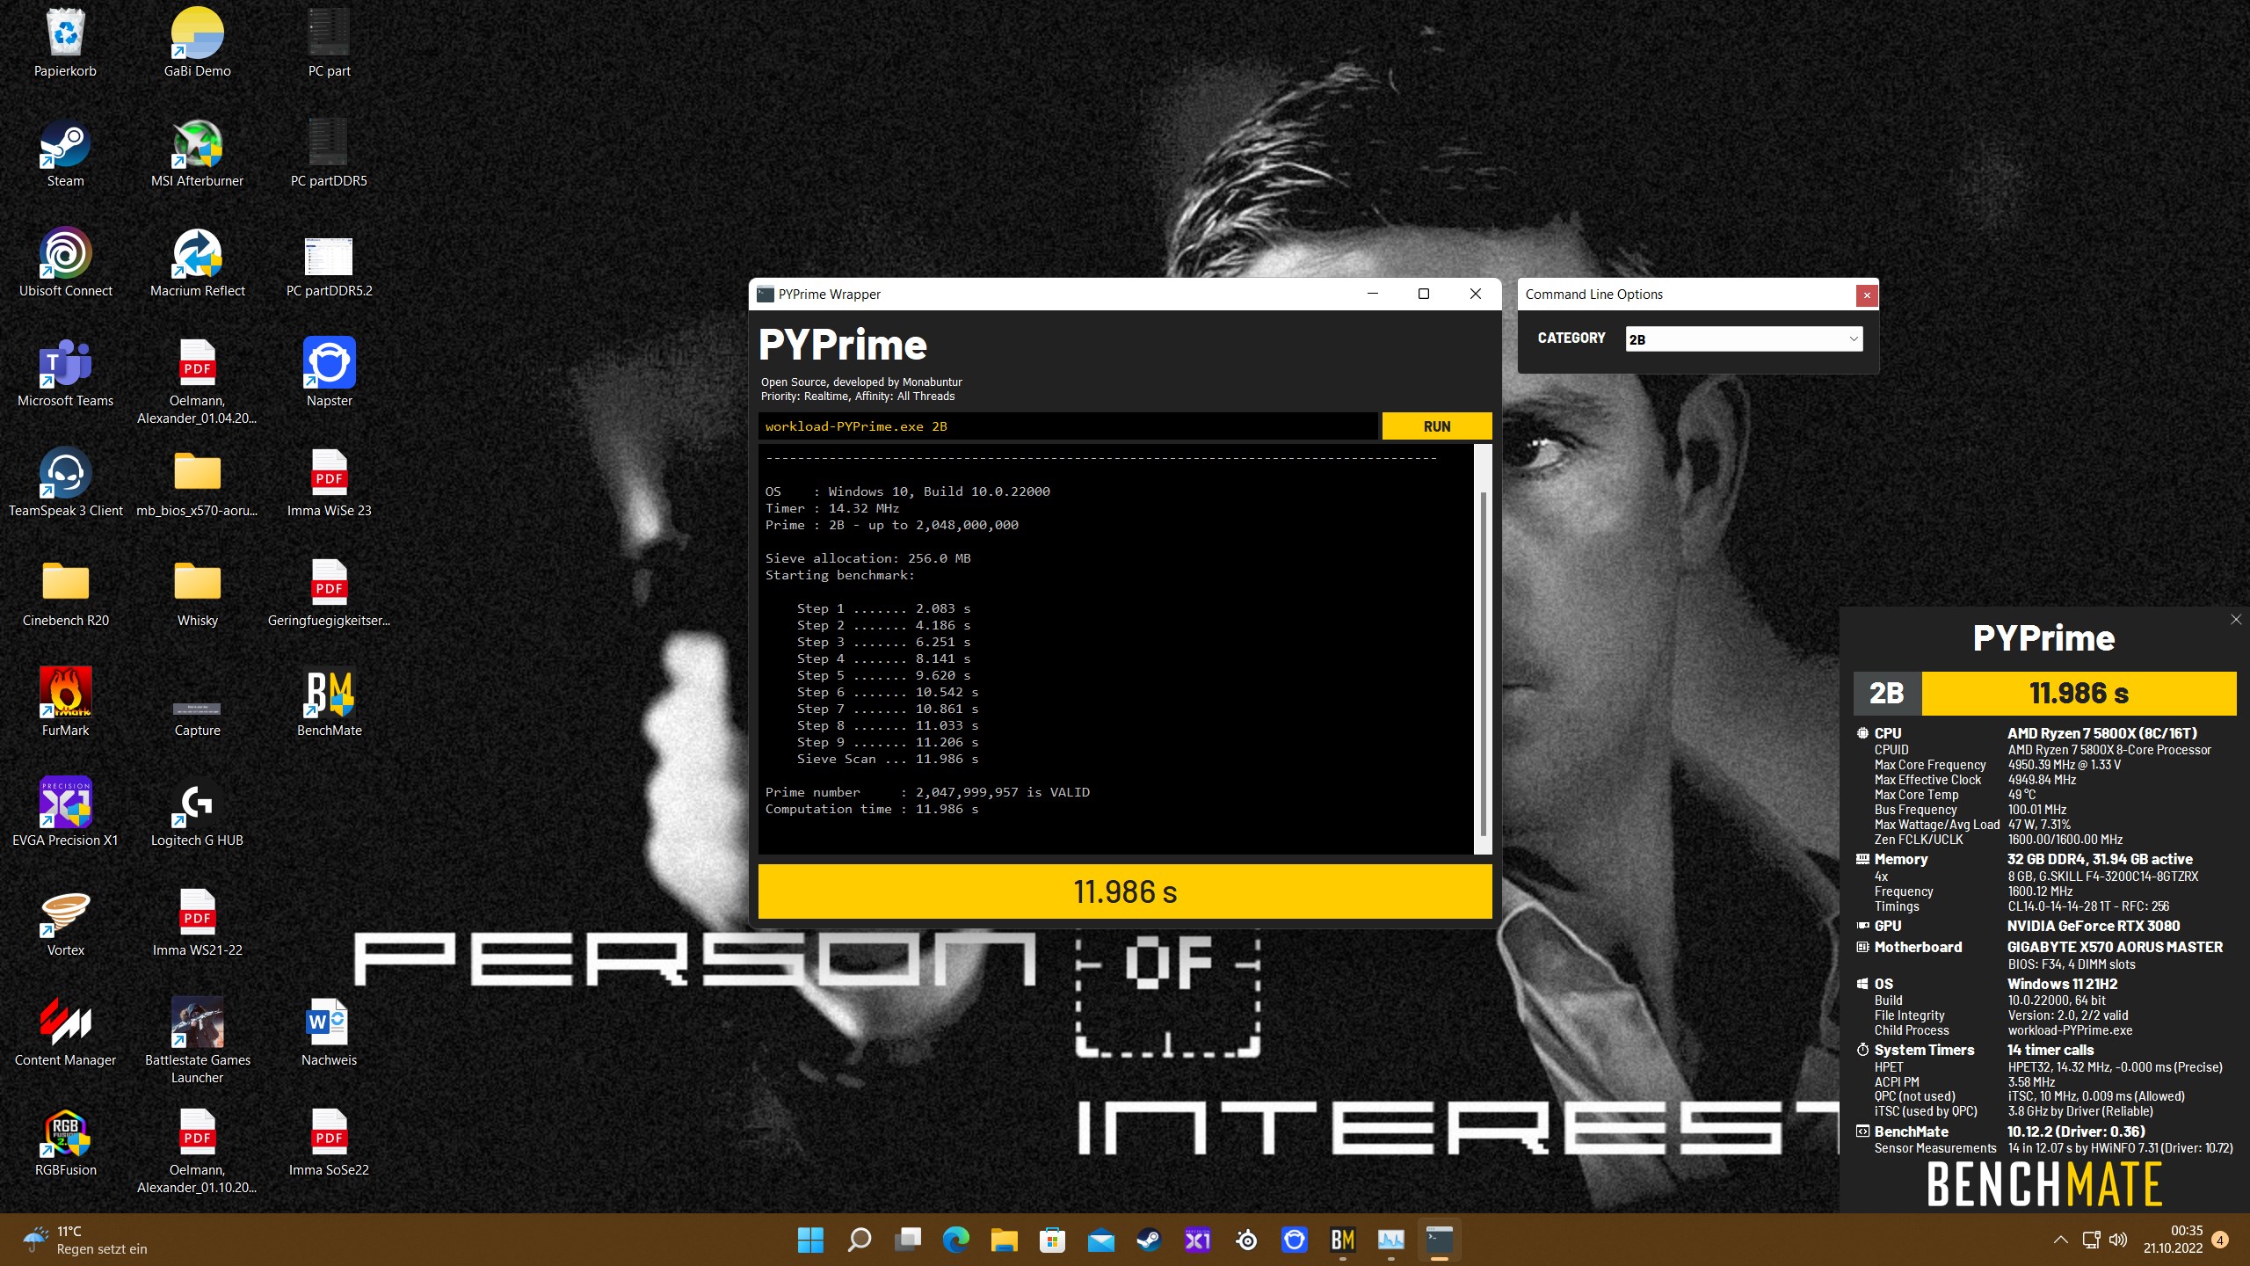2250x1266 pixels.
Task: Open the Imma SoSe22 PDF file
Action: click(329, 1140)
